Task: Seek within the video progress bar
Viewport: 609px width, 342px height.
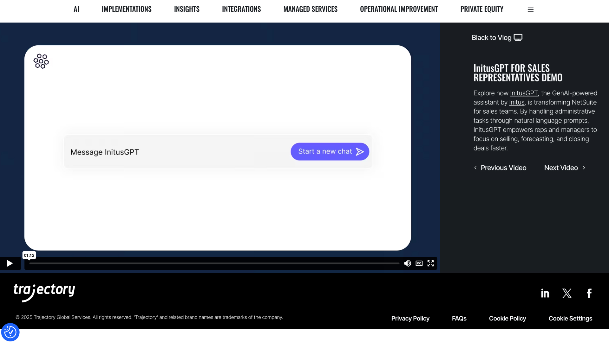Action: click(214, 263)
